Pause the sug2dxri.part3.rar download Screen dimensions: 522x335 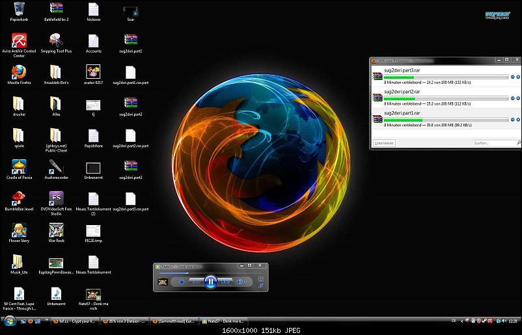click(512, 77)
